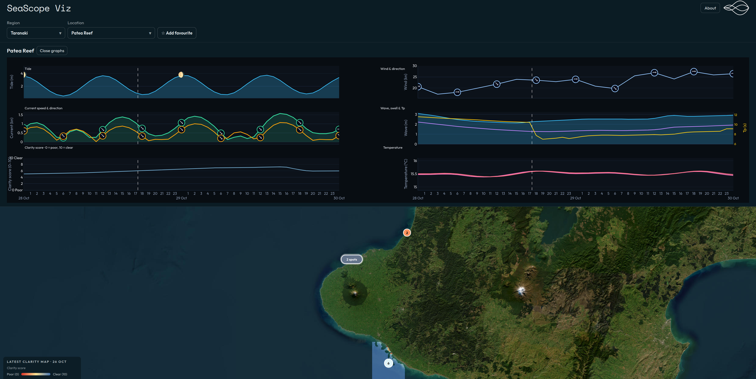Click wind arrow marker at 28 Oct hour 6
This screenshot has width=756, height=379.
pos(457,92)
